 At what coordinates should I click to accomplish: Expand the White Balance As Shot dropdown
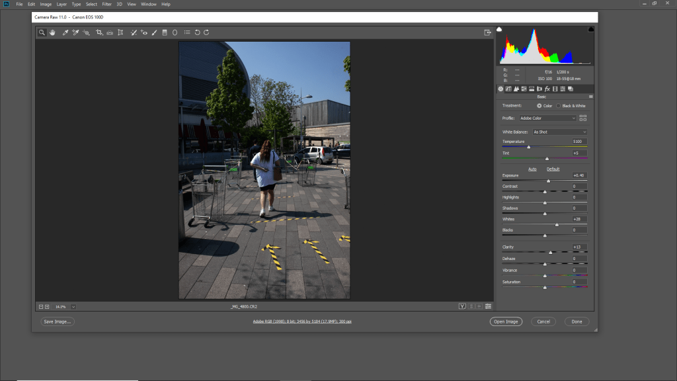[x=559, y=132]
